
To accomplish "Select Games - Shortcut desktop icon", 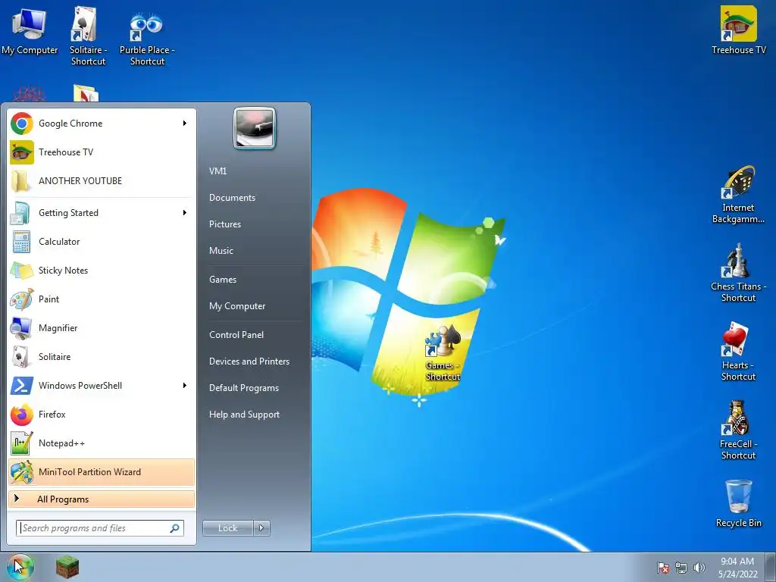I will click(x=443, y=353).
